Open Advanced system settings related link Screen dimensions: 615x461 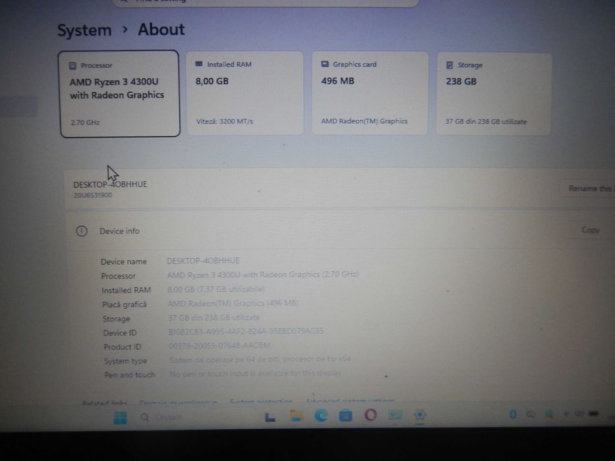[x=350, y=400]
